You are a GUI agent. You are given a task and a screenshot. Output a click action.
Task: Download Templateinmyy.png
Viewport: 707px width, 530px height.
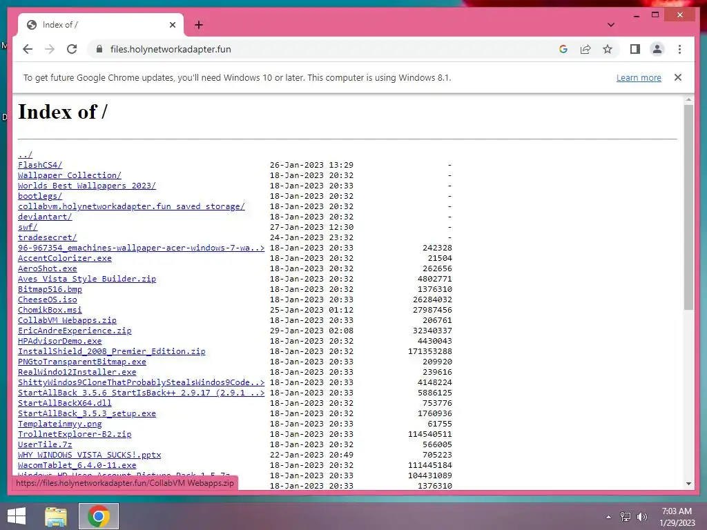[60, 424]
